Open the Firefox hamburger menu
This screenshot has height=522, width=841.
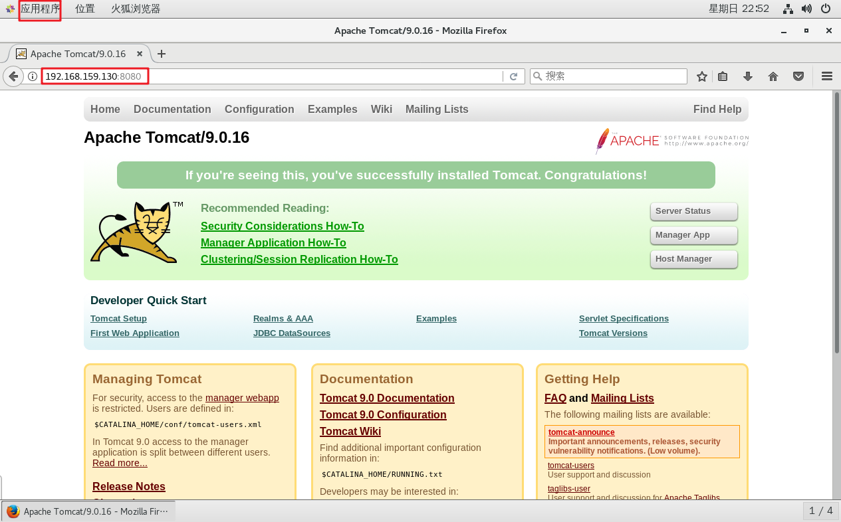click(827, 76)
